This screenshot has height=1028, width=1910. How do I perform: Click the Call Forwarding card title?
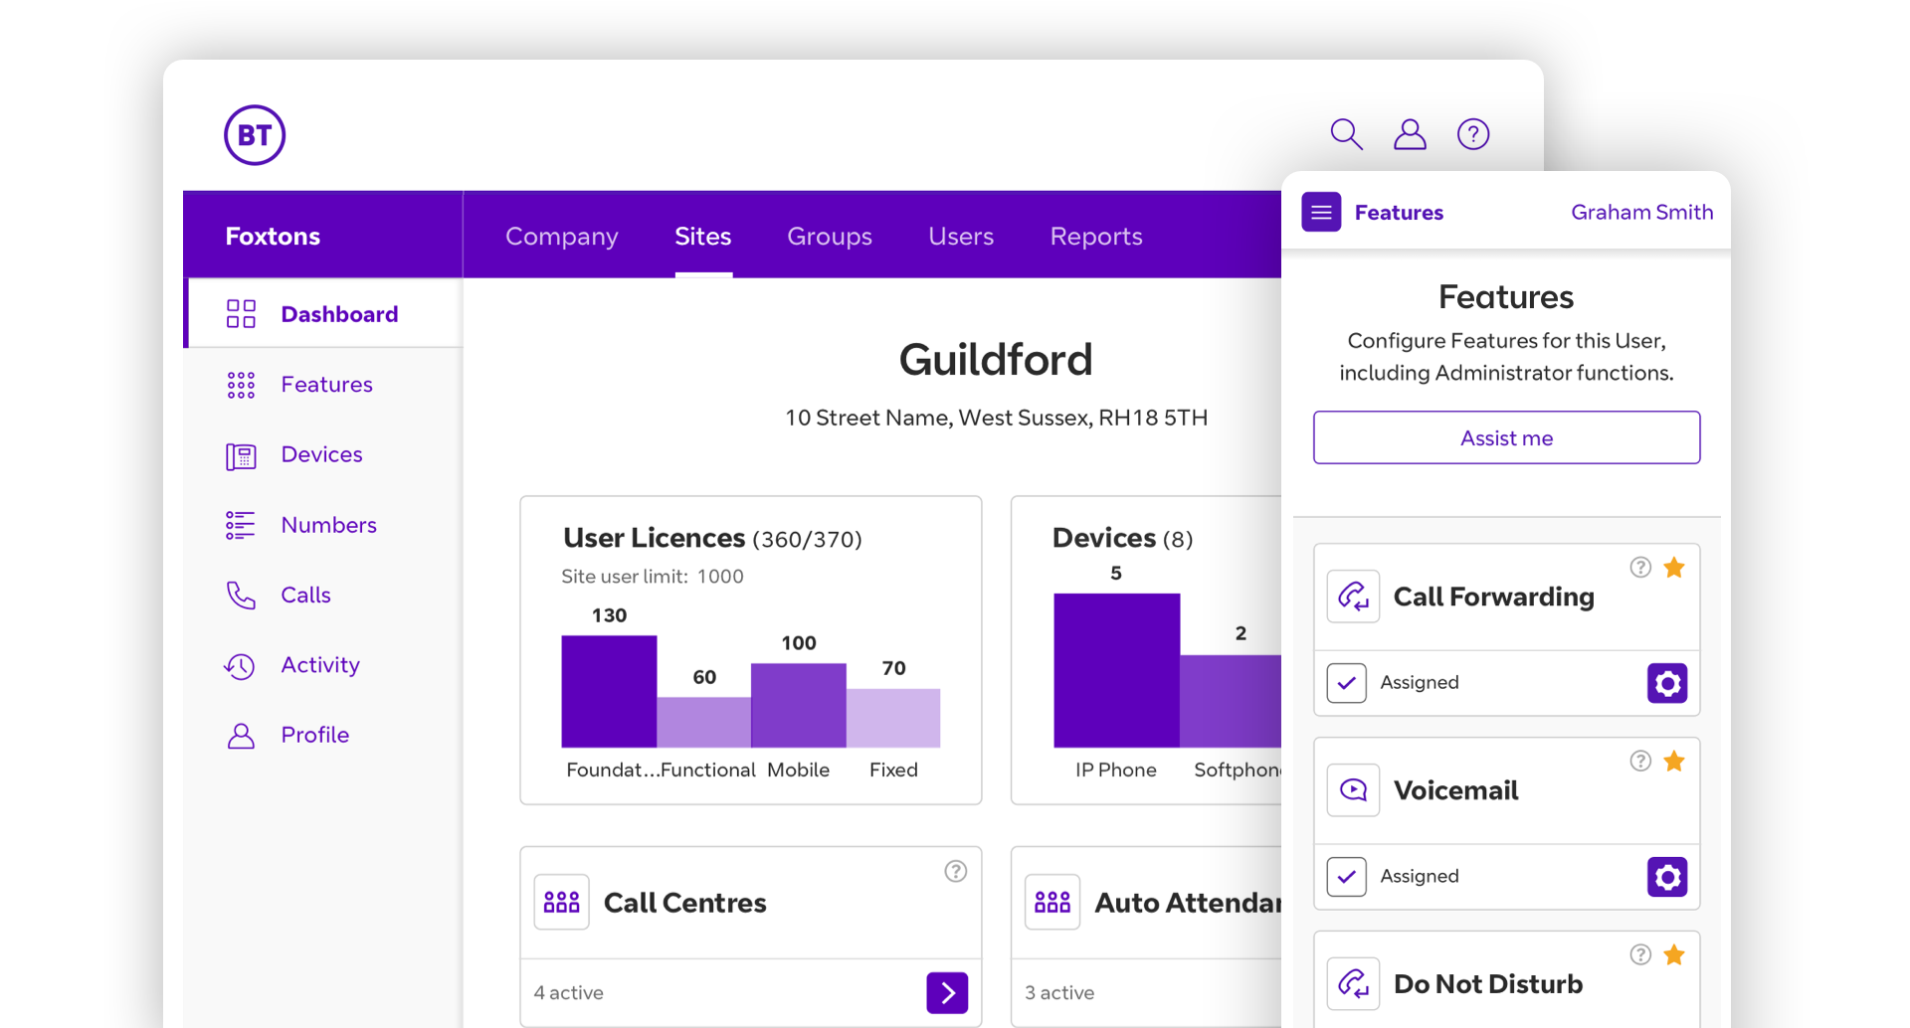pos(1493,597)
